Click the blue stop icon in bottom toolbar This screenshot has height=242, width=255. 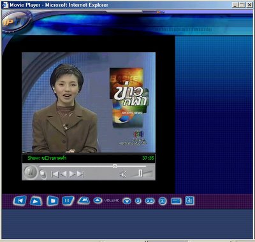click(53, 201)
